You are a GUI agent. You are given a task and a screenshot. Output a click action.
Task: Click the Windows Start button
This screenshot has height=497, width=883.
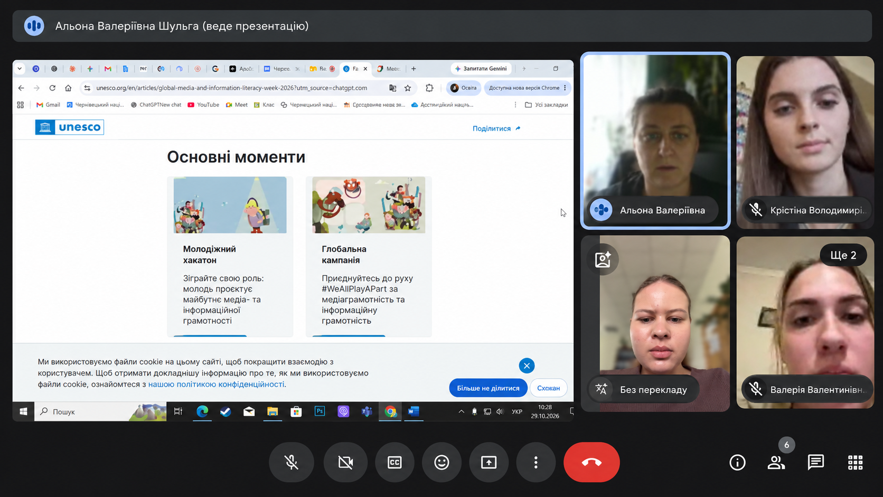pos(23,411)
